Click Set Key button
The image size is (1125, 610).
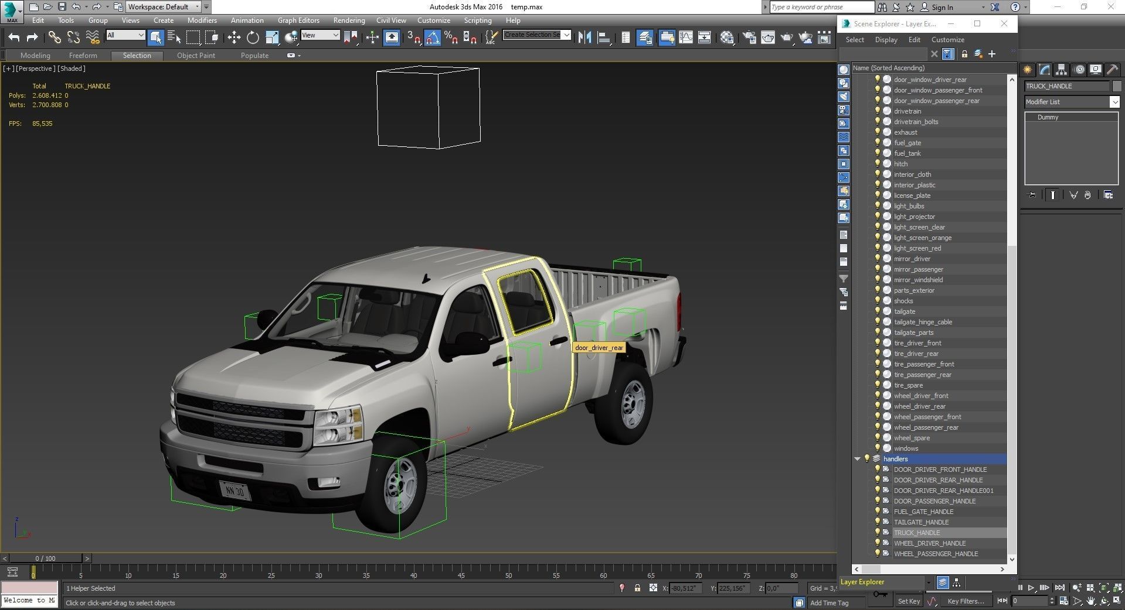tap(909, 601)
